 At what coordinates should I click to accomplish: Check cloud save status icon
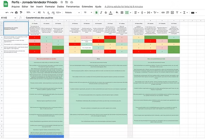(x=71, y=2)
